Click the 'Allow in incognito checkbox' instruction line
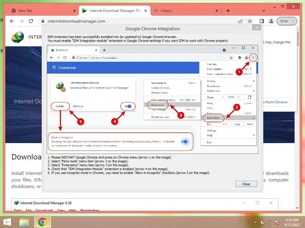Screen dimensions: 305x228 tap(129, 173)
